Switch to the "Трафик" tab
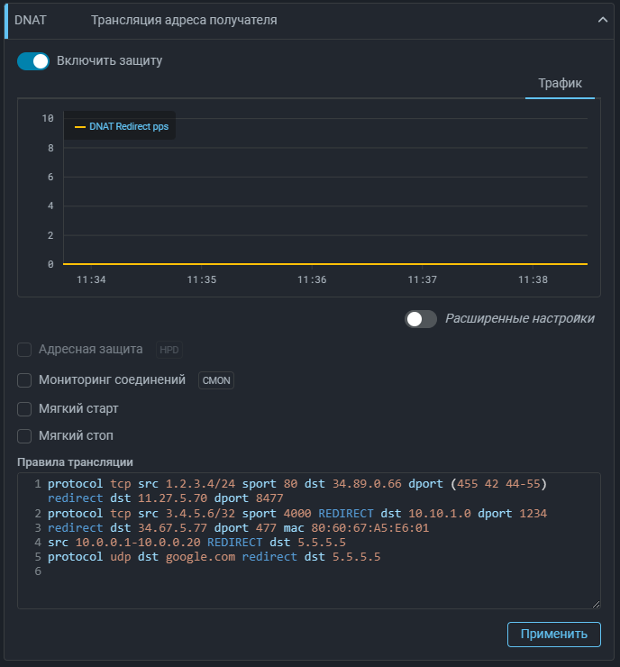Image resolution: width=620 pixels, height=667 pixels. [x=560, y=84]
